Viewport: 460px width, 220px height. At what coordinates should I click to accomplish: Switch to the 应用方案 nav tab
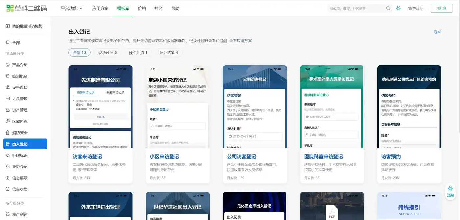click(100, 8)
